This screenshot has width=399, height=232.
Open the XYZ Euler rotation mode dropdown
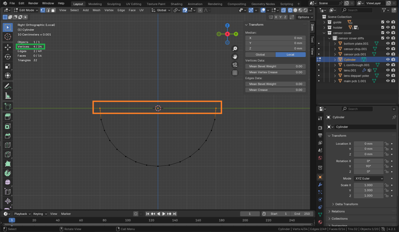tap(369, 178)
